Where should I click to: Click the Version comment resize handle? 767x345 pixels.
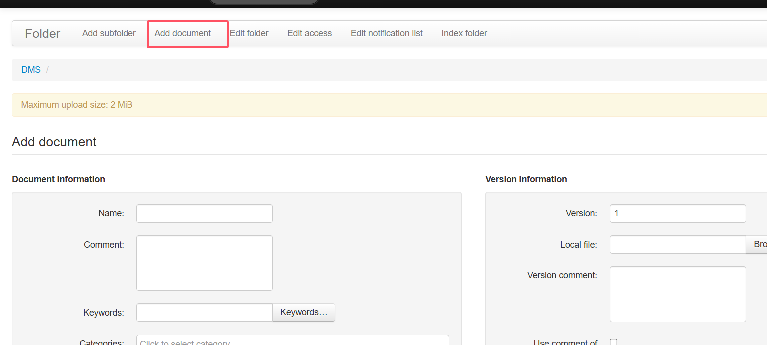(x=743, y=319)
